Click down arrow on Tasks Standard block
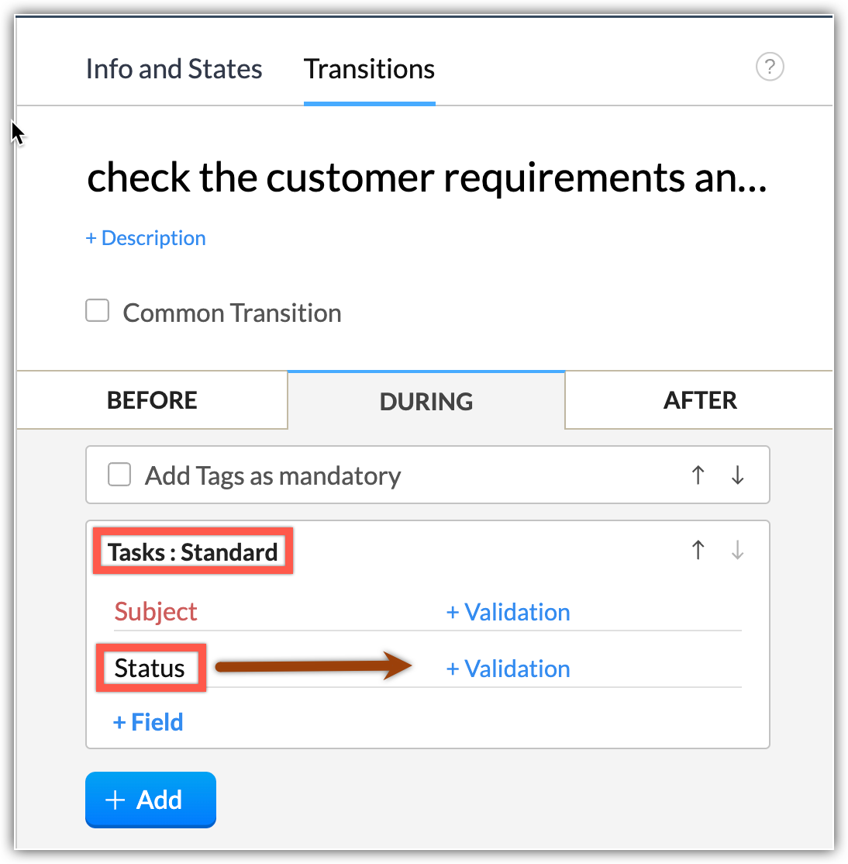The image size is (848, 864). 737,550
